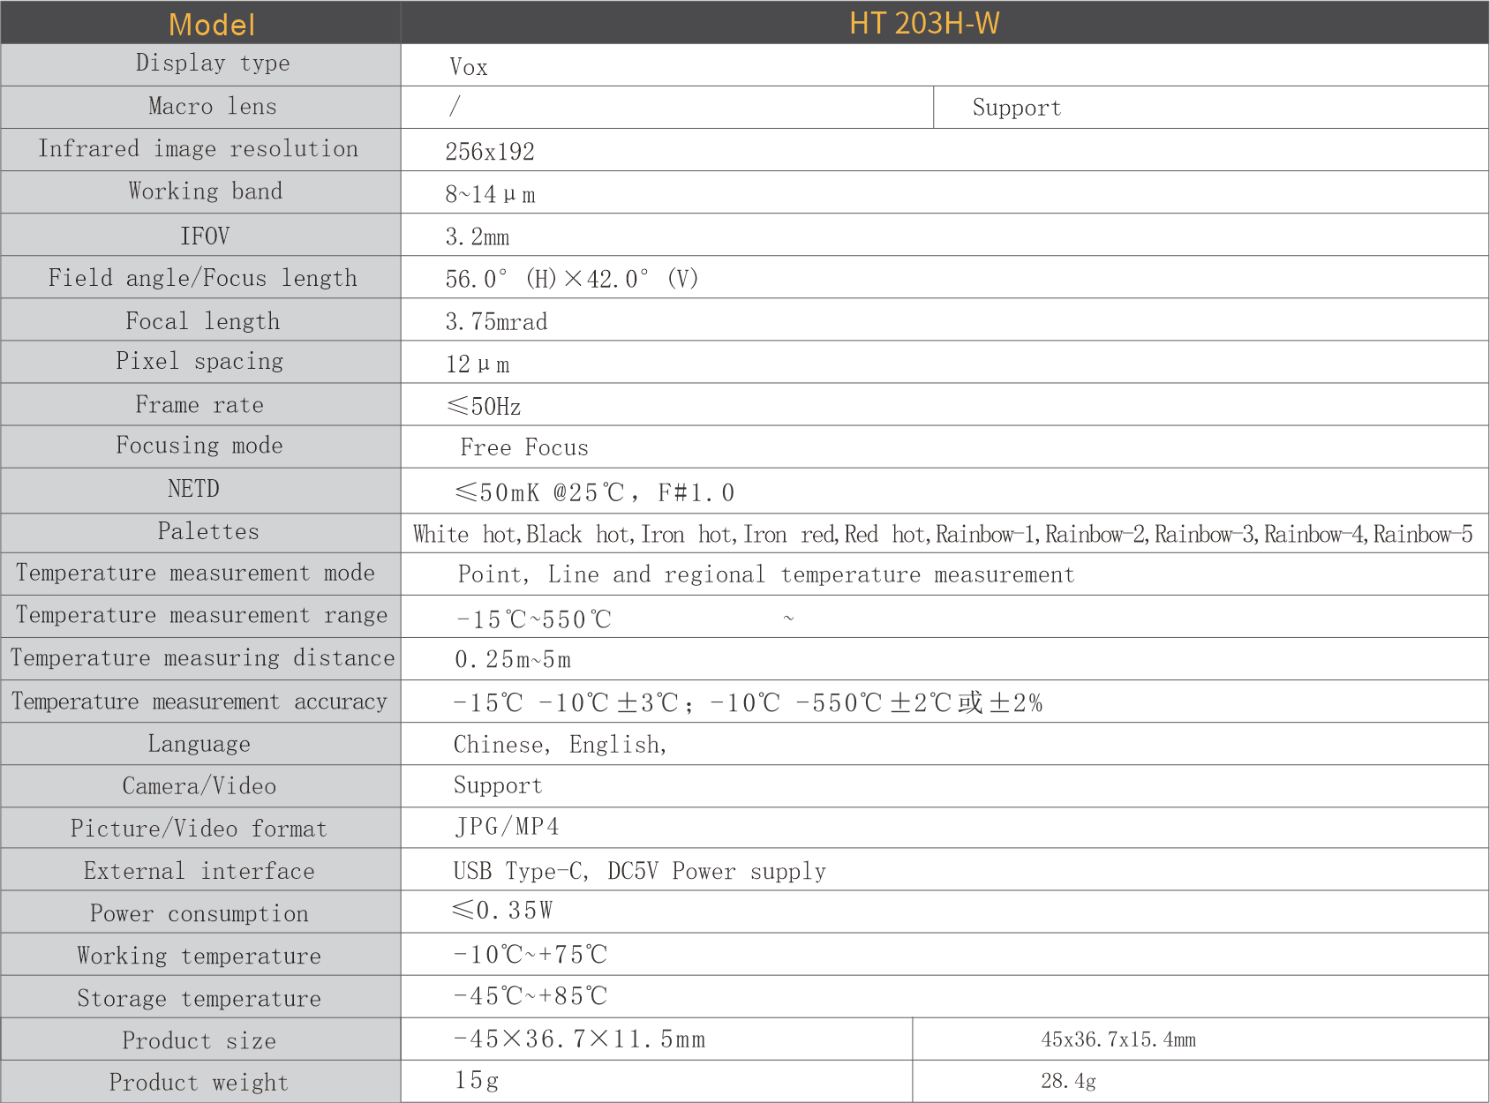This screenshot has height=1103, width=1490.
Task: Click the '15g' weight value
Action: click(478, 1081)
